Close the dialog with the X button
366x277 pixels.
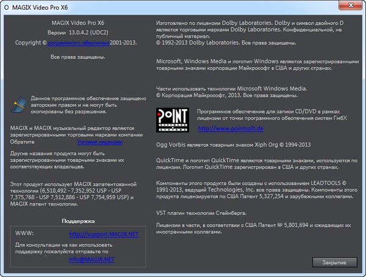click(x=351, y=5)
